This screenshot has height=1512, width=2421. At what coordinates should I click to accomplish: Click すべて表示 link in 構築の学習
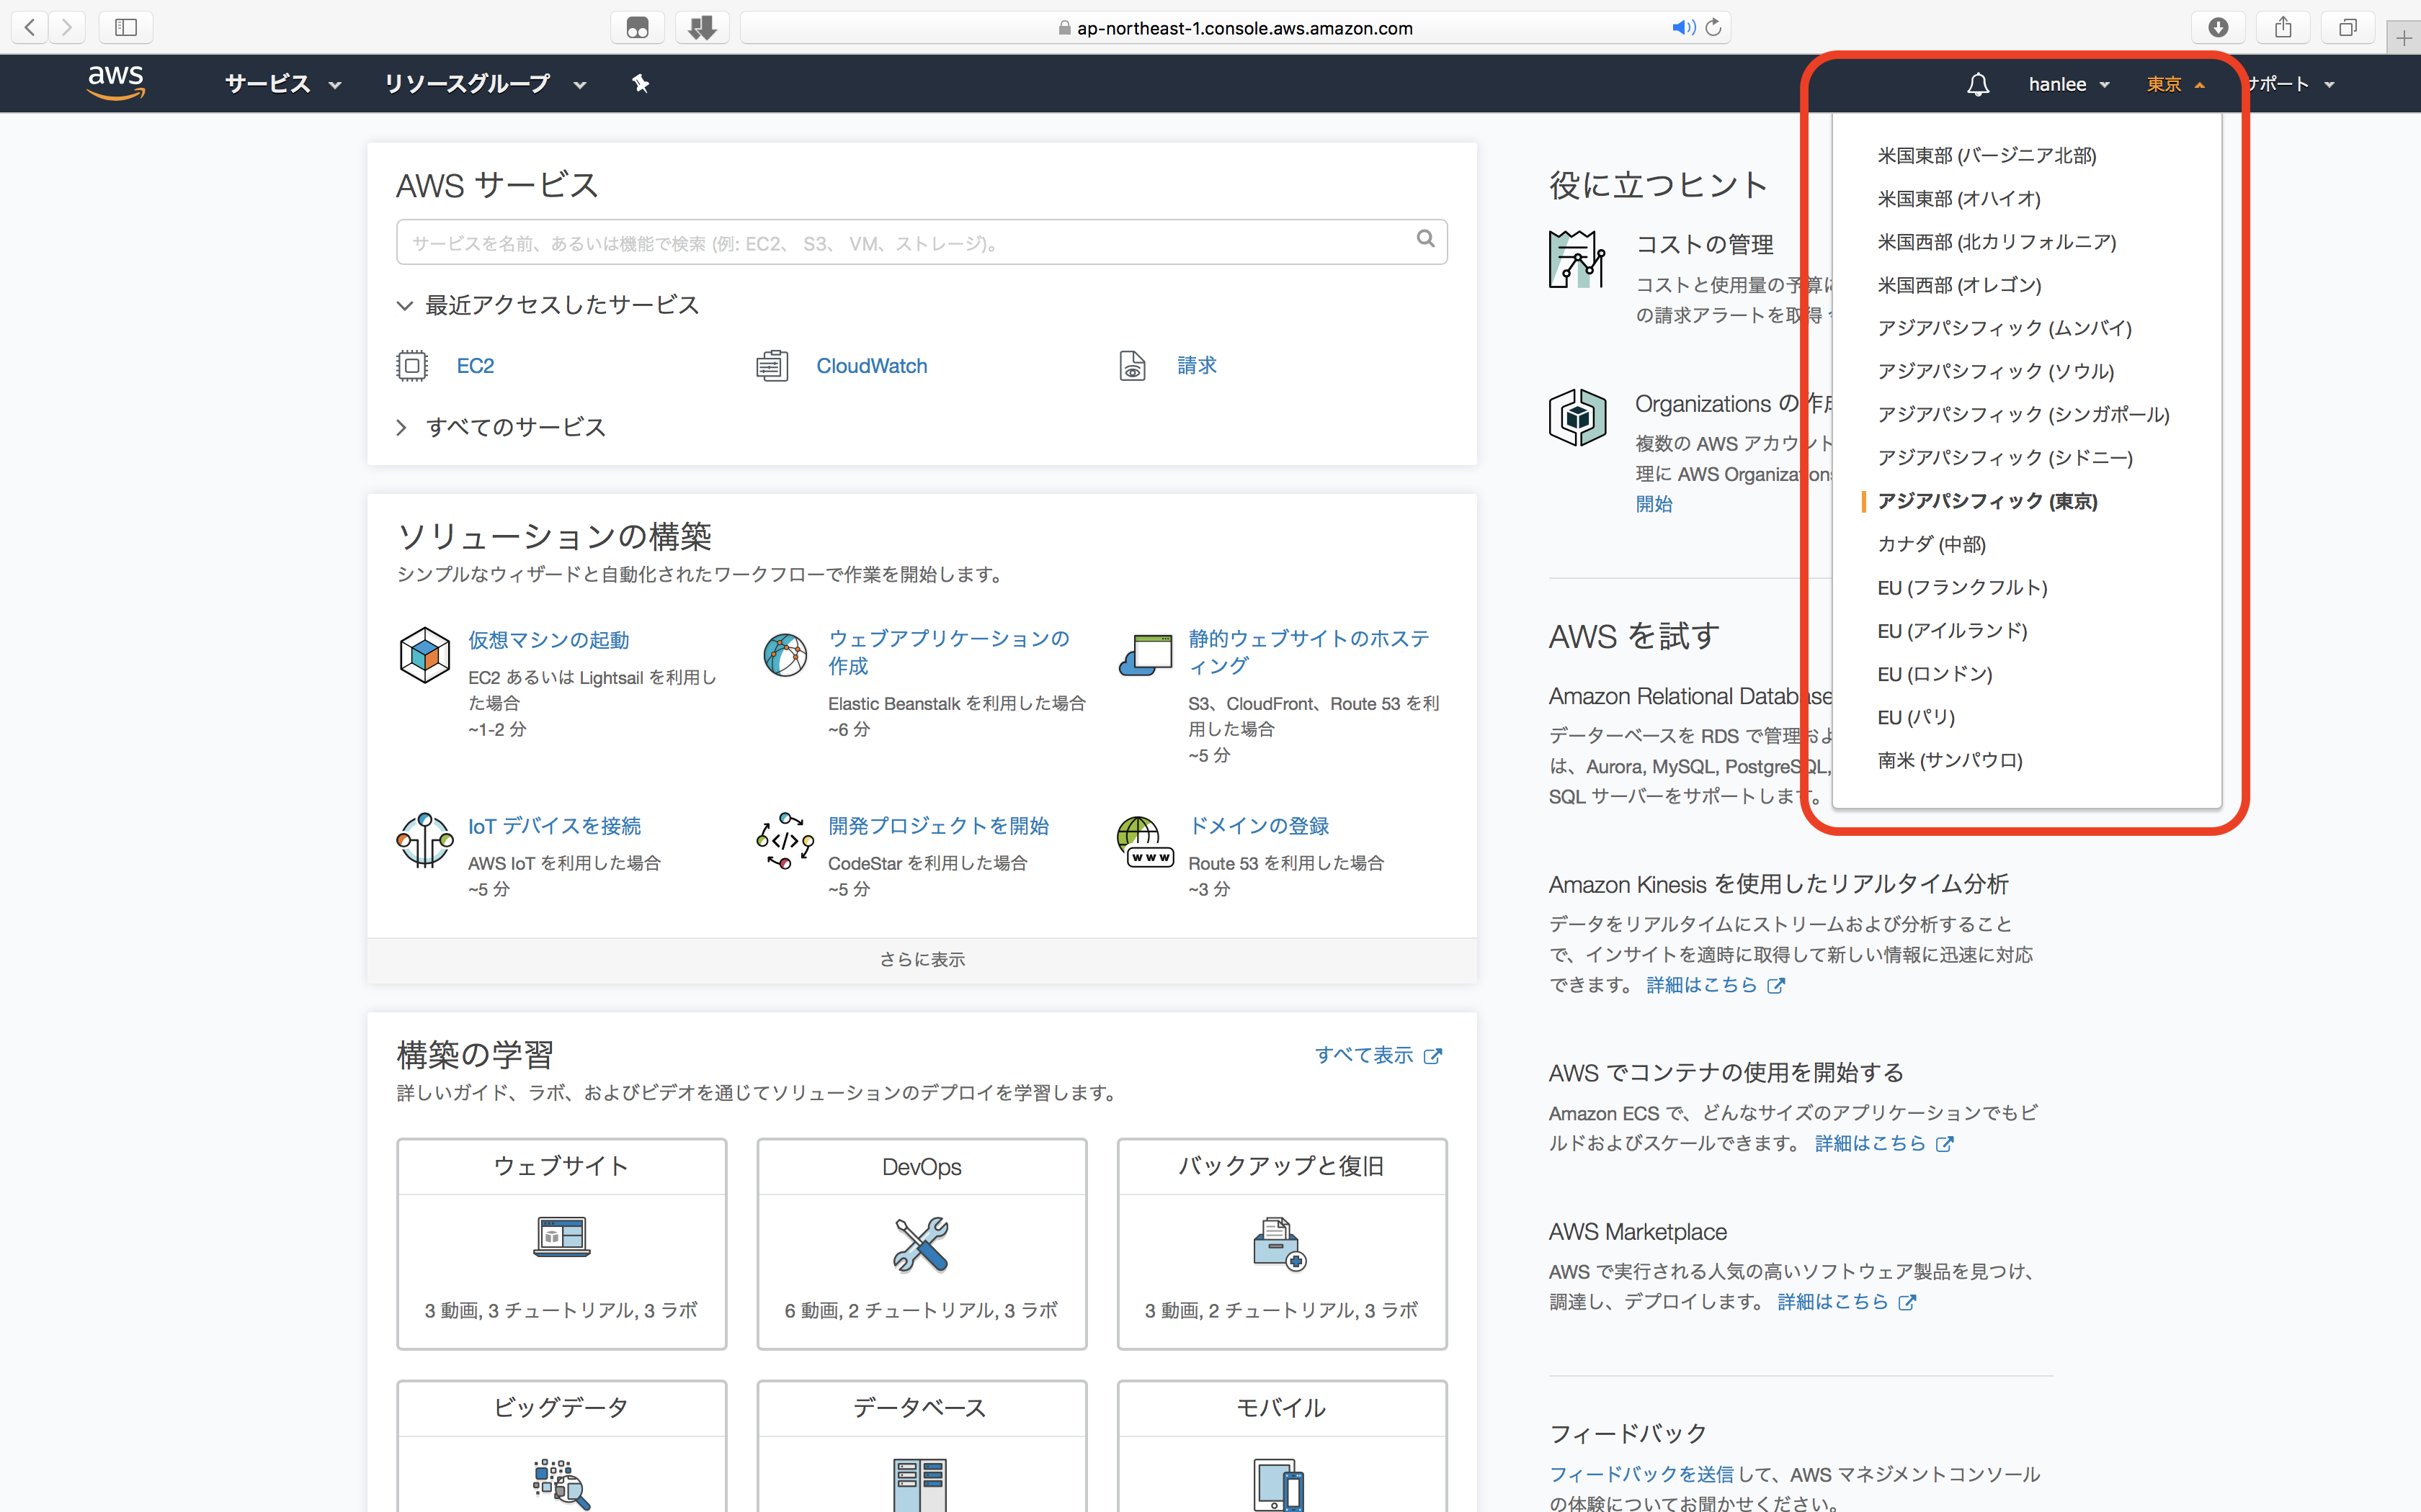click(x=1378, y=1055)
